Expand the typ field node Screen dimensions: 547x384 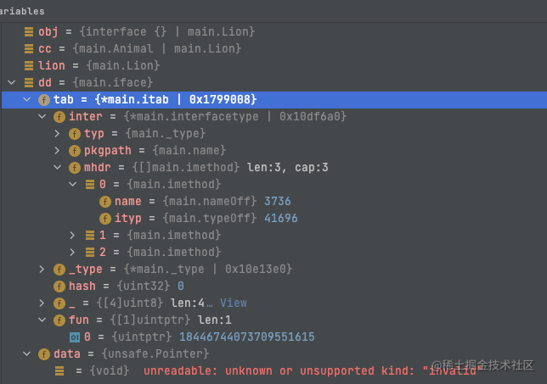point(58,134)
